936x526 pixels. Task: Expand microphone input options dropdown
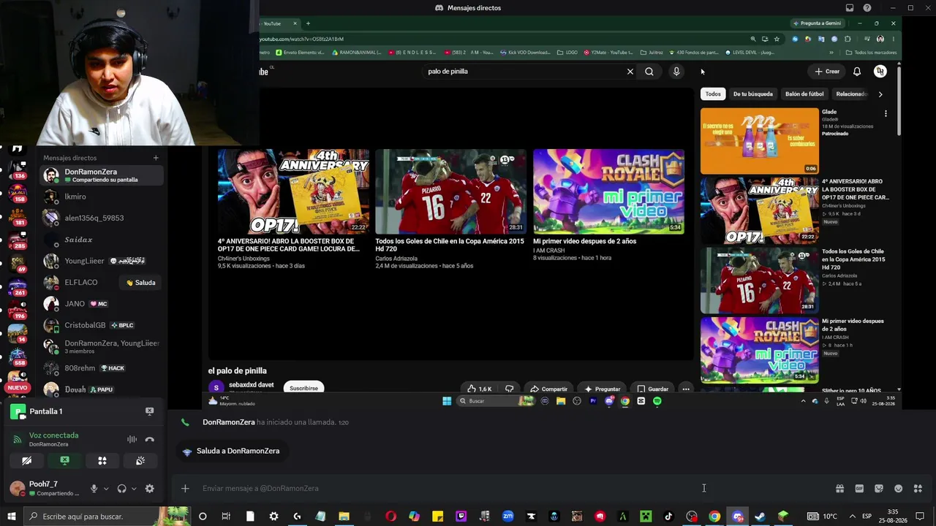[106, 489]
